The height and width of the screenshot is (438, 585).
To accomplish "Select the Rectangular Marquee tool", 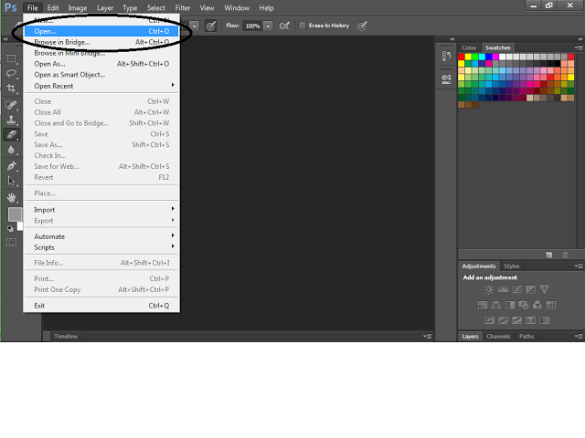I will 12,58.
